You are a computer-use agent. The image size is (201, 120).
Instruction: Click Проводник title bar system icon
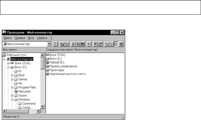tap(4, 32)
